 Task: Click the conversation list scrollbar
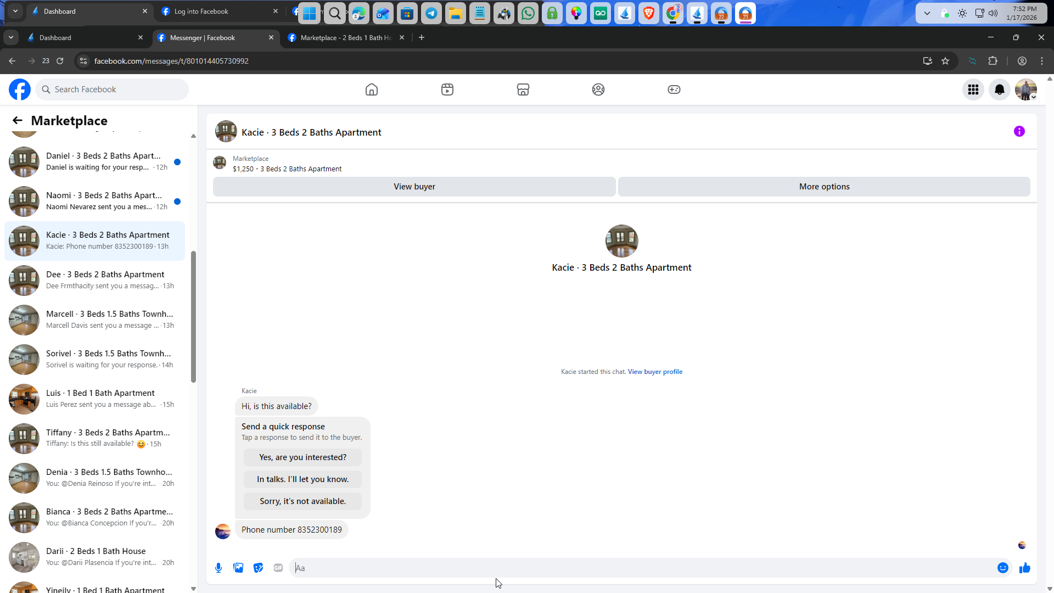click(193, 317)
